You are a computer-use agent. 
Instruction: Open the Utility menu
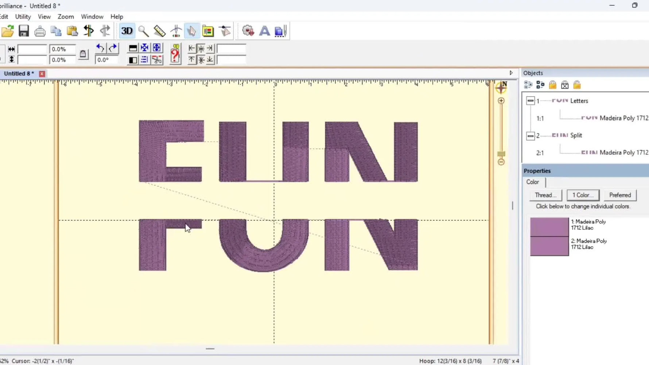tap(23, 17)
